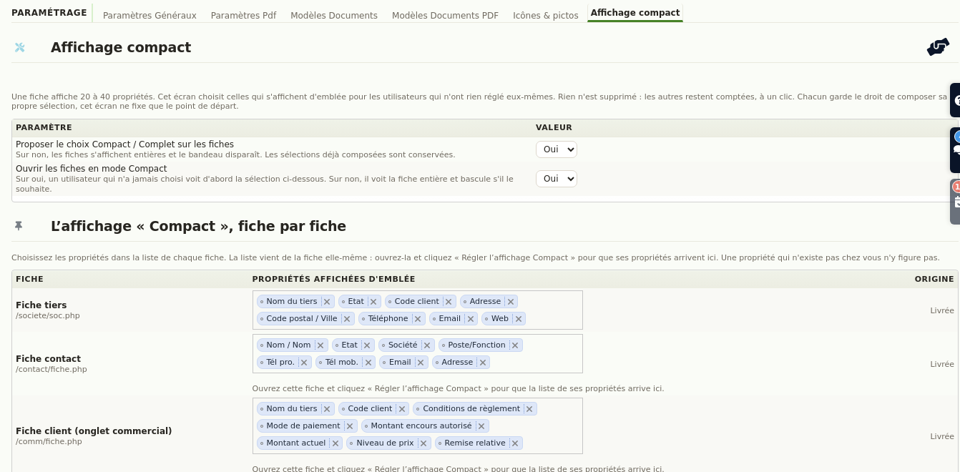The height and width of the screenshot is (472, 960).
Task: Switch to Icônes & pictos tab
Action: pos(546,16)
